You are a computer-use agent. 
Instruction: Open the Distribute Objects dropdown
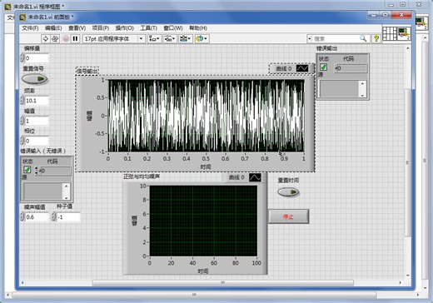point(169,38)
